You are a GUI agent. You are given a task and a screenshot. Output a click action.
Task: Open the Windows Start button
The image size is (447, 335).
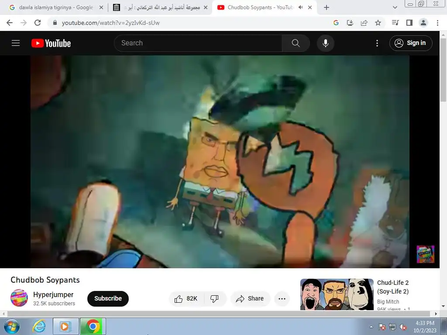coord(11,326)
